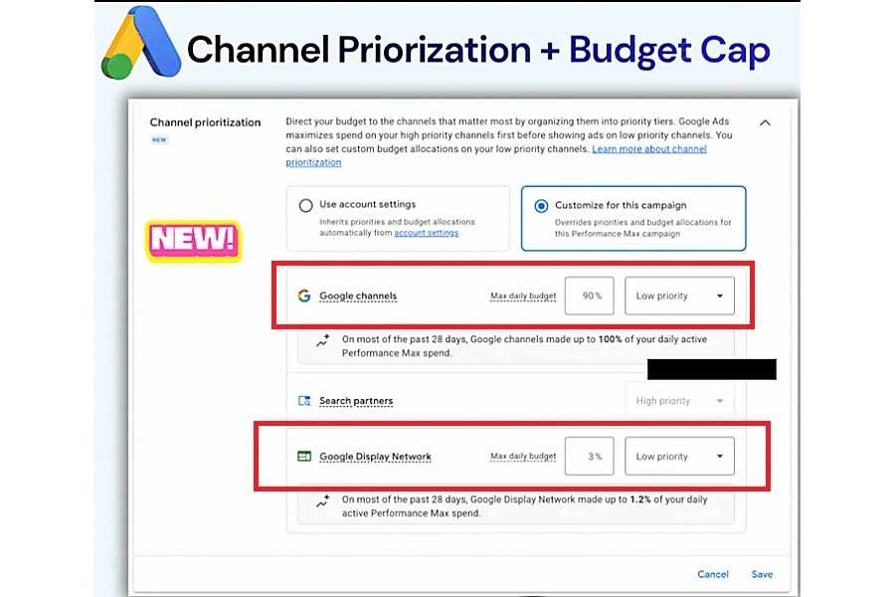This screenshot has height=597, width=895.
Task: Click the Google channels G logo icon
Action: pyautogui.click(x=304, y=296)
